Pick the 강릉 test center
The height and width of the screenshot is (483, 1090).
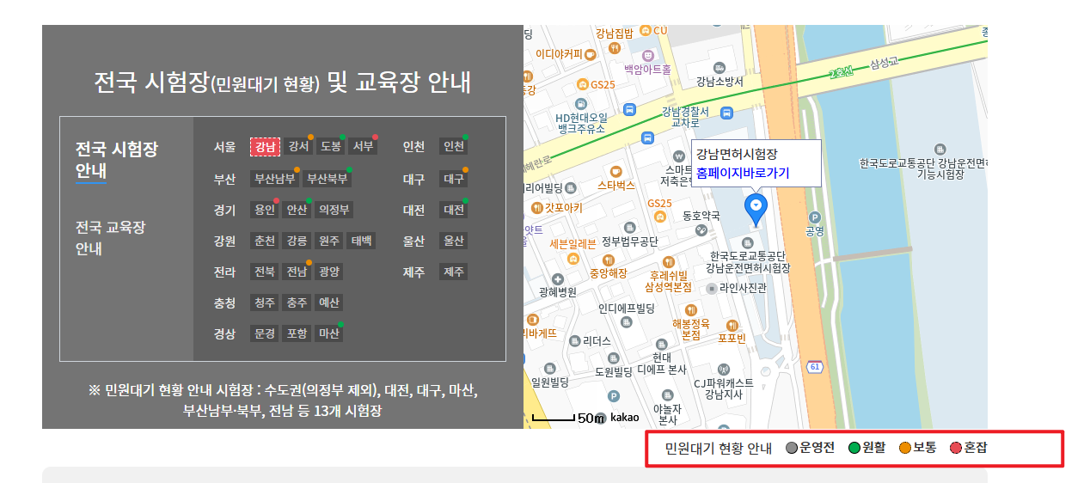coord(297,241)
